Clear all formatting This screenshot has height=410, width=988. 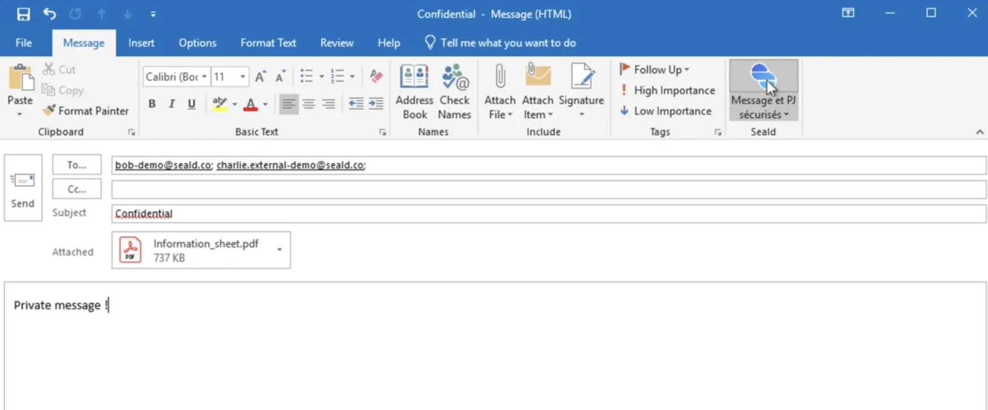pyautogui.click(x=376, y=76)
